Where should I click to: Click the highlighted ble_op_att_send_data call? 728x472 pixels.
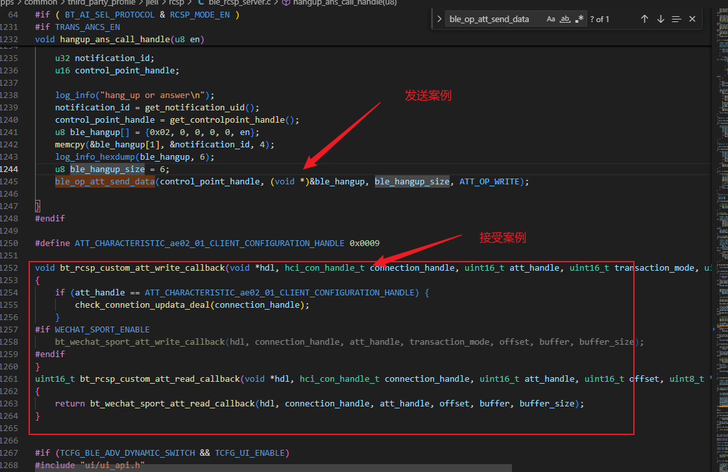click(105, 182)
